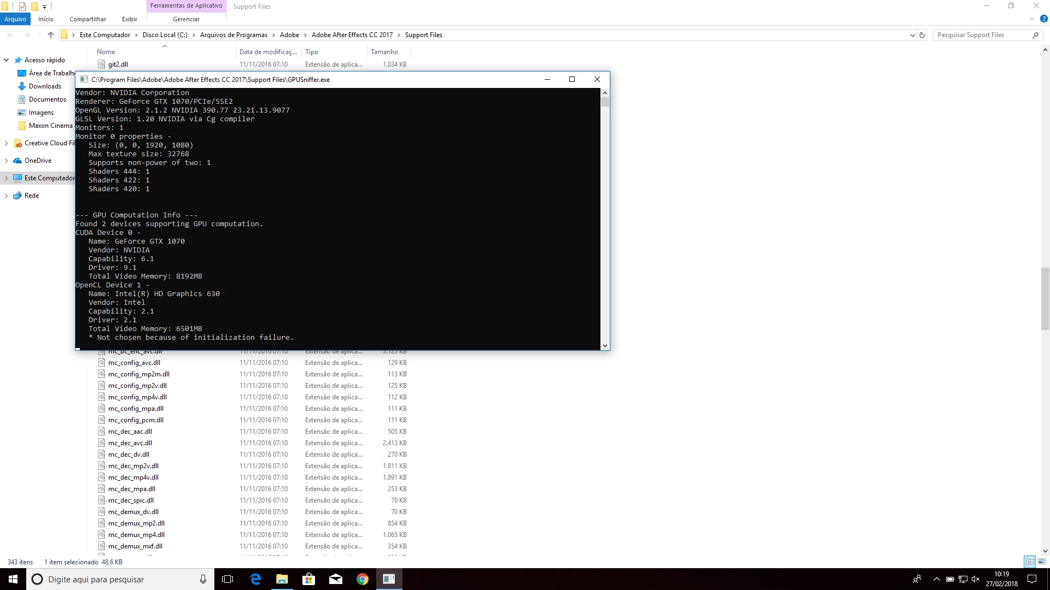
Task: Click the refresh icon in address bar
Action: 922,35
